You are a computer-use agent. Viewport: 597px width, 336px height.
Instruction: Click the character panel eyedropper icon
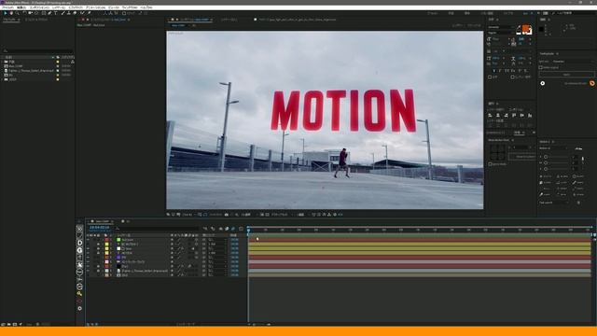pyautogui.click(x=519, y=27)
